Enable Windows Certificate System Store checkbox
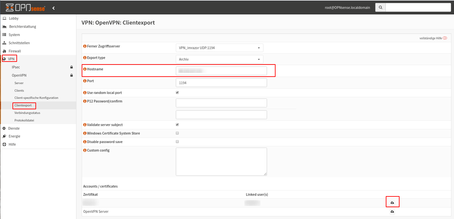 tap(177, 133)
